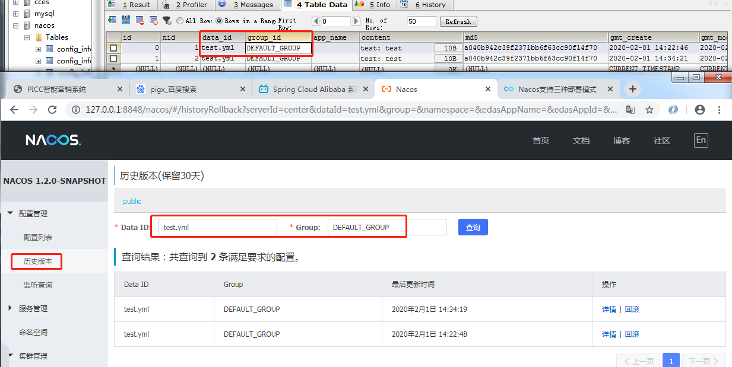Open 首页 in Nacos top navigation
This screenshot has width=732, height=367.
(x=541, y=141)
